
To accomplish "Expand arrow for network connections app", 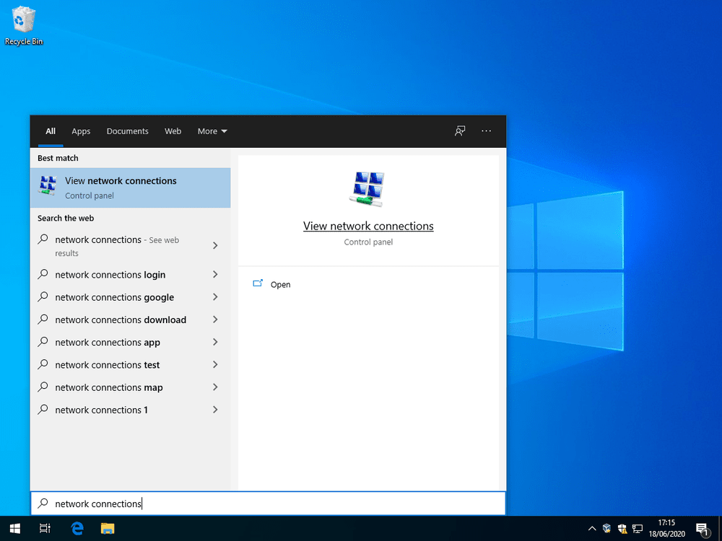I will click(215, 342).
